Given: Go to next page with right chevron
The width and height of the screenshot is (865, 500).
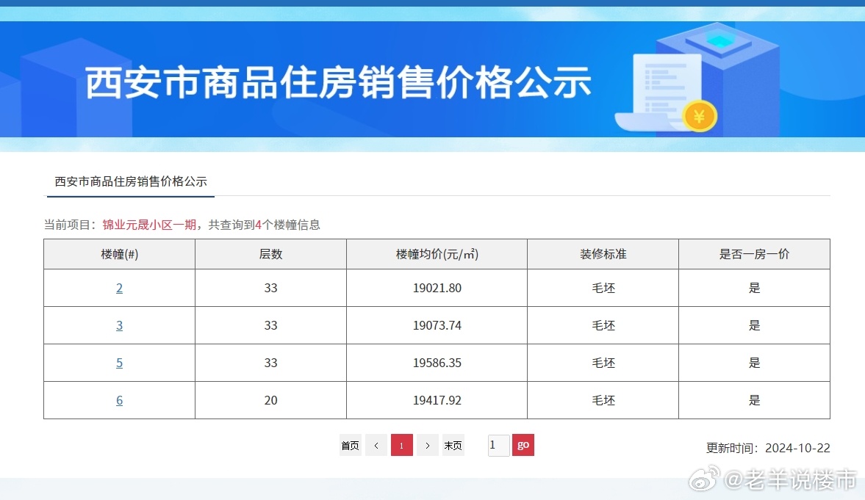Looking at the screenshot, I should (428, 446).
